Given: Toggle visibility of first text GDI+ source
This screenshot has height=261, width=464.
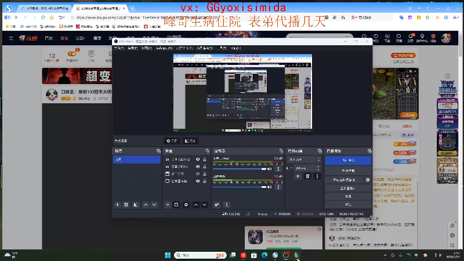Looking at the screenshot, I should pyautogui.click(x=198, y=159).
